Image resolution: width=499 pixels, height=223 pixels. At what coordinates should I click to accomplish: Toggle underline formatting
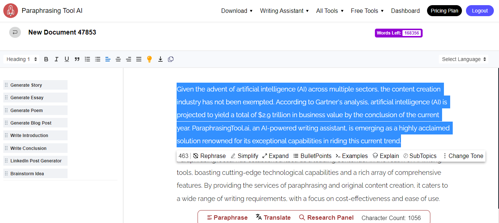tap(67, 59)
